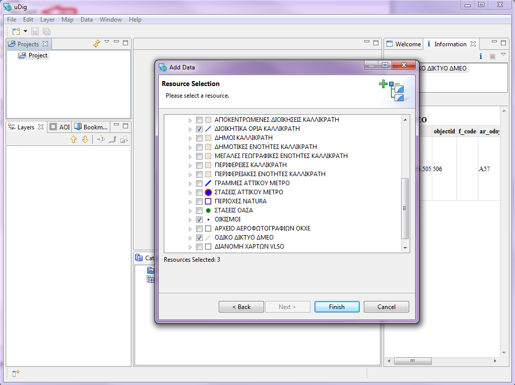Check ΣΤΑΣΕΙΣ ΑΤΤΙΚΟΥ ΜΕΤΡΟ checkbox
The width and height of the screenshot is (515, 385).
(x=199, y=192)
